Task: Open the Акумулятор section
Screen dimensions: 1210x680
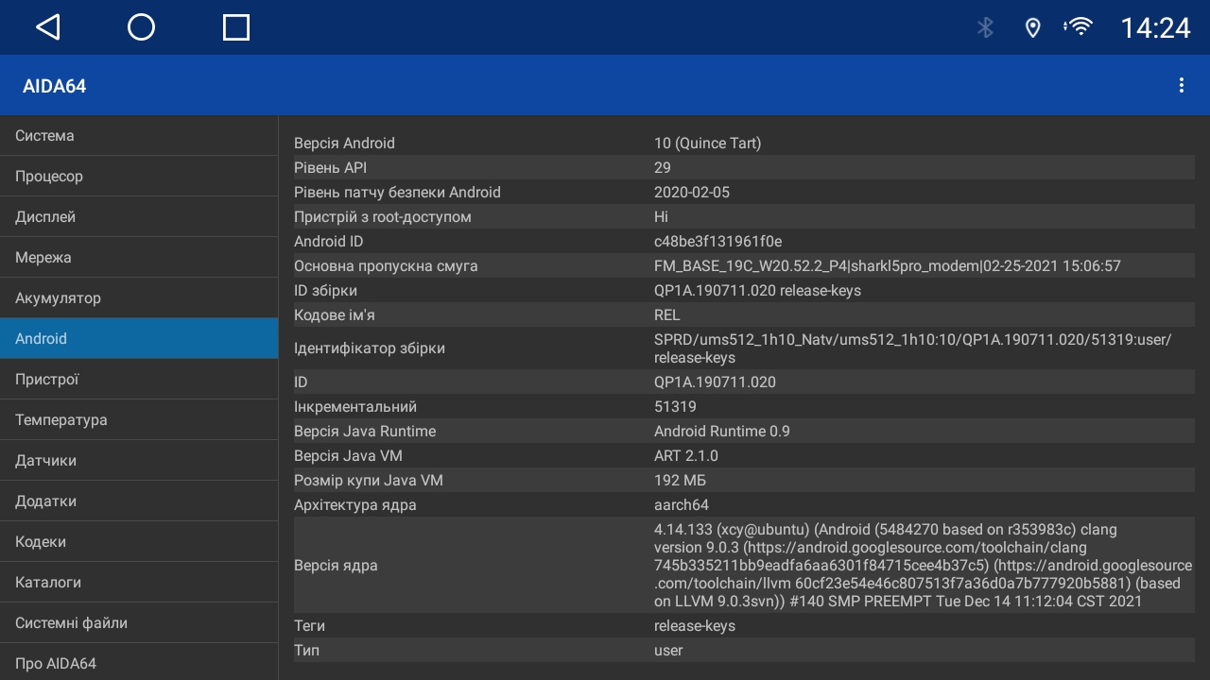Action: pyautogui.click(x=139, y=298)
